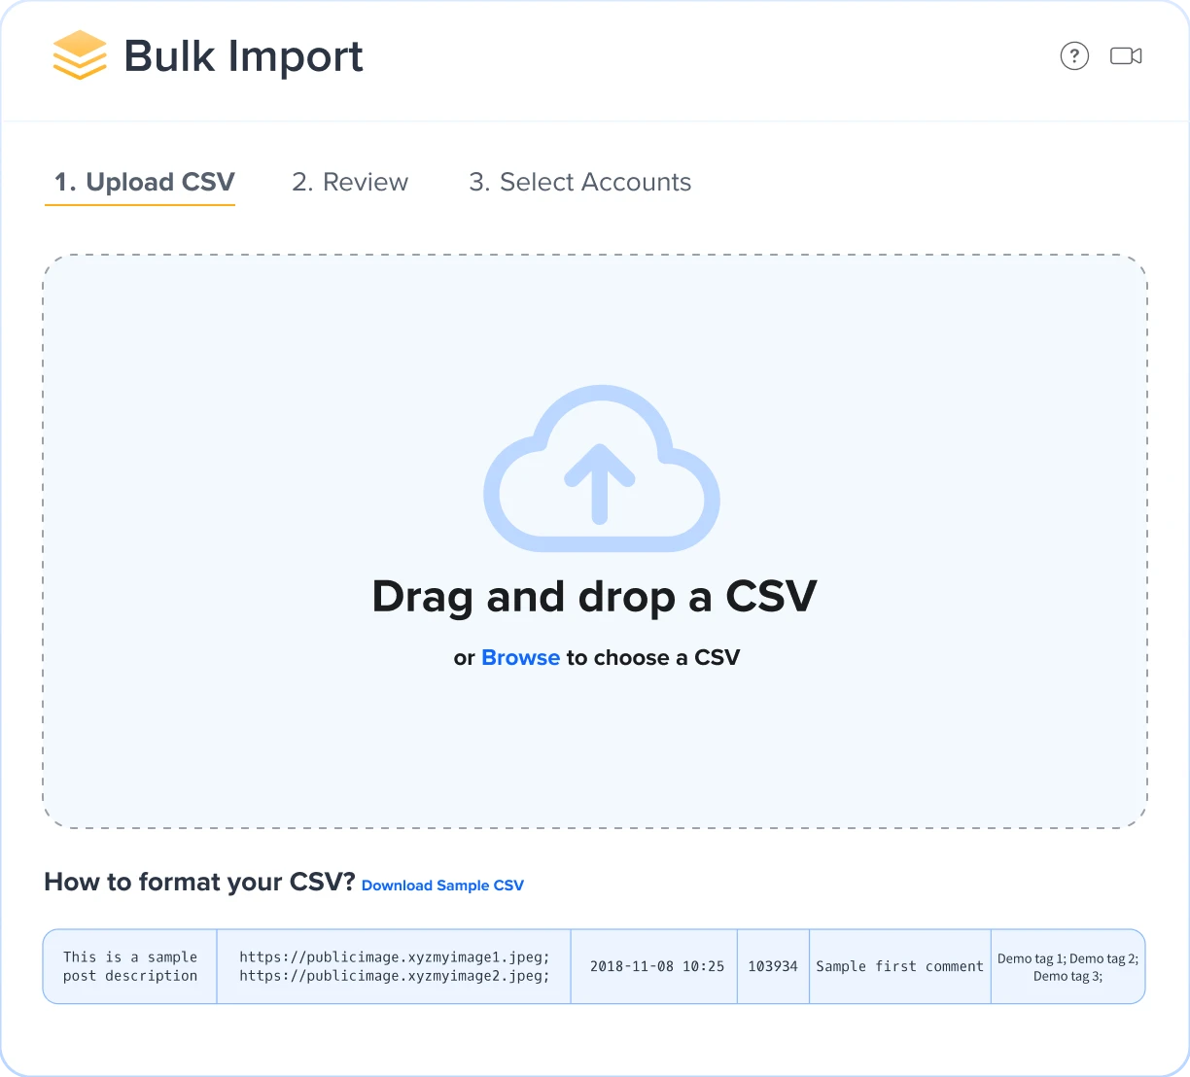Open the Select Accounts step tab
The height and width of the screenshot is (1077, 1190).
click(579, 183)
